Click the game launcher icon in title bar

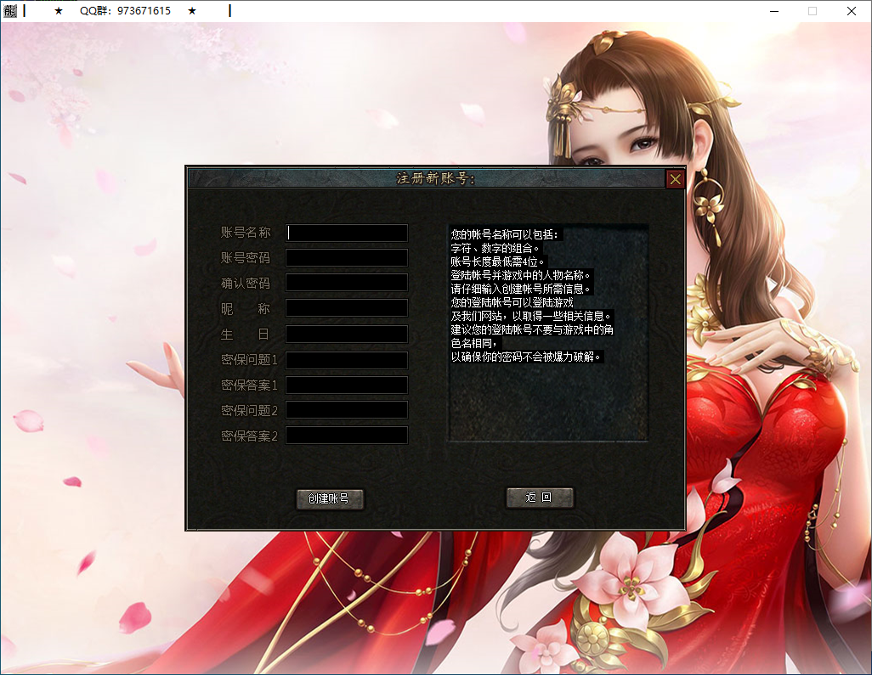pyautogui.click(x=10, y=11)
